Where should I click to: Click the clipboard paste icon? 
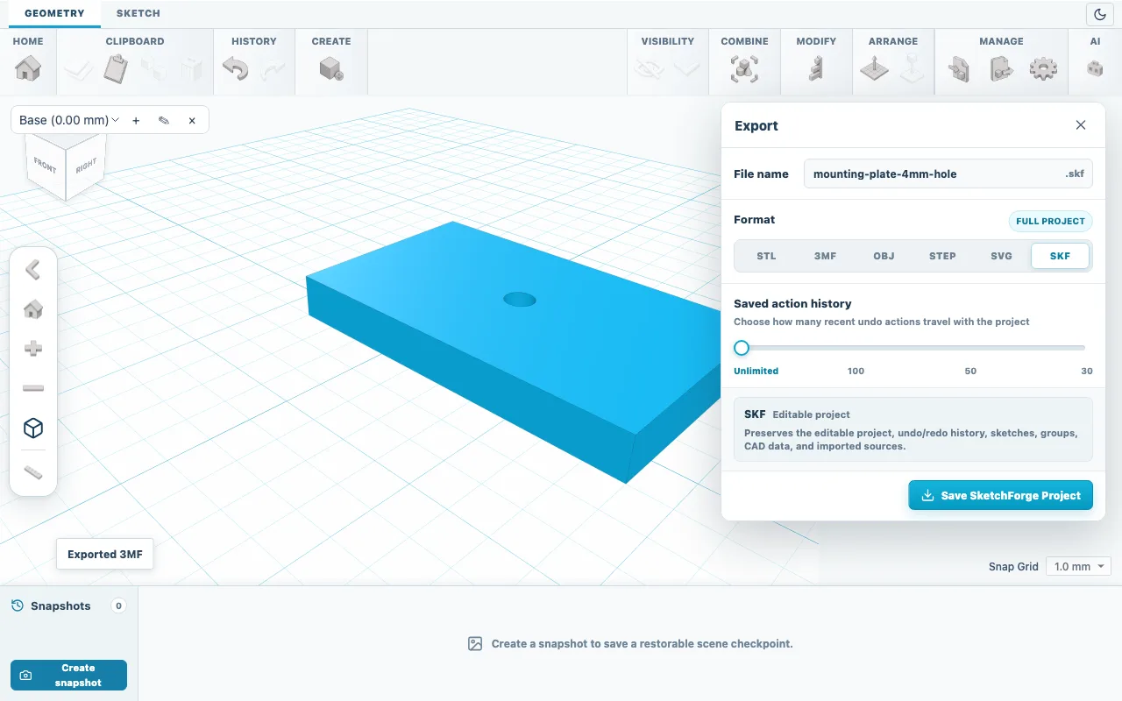pos(116,68)
